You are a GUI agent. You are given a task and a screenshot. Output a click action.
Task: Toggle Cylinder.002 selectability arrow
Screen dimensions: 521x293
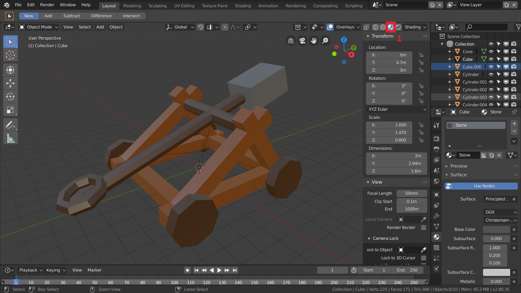pos(499,90)
